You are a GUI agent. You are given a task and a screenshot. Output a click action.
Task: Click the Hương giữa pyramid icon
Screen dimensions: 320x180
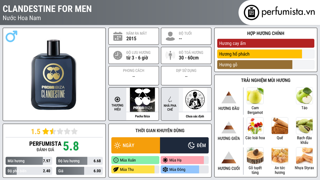click(x=229, y=127)
